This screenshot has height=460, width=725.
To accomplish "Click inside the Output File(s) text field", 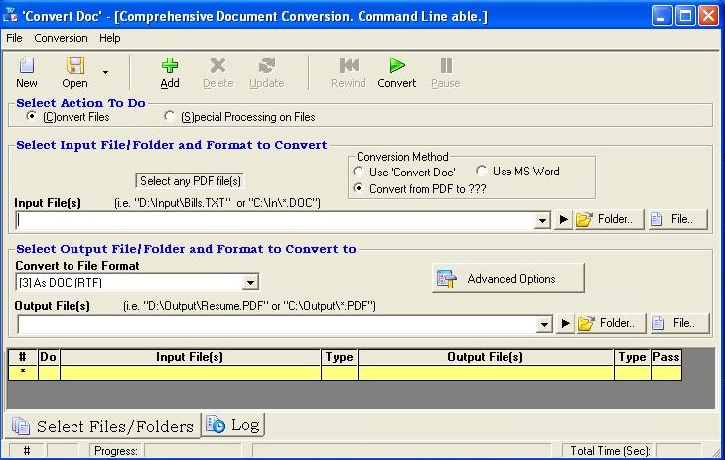I will click(x=277, y=324).
